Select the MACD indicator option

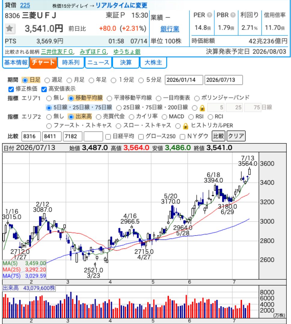[x=164, y=117]
